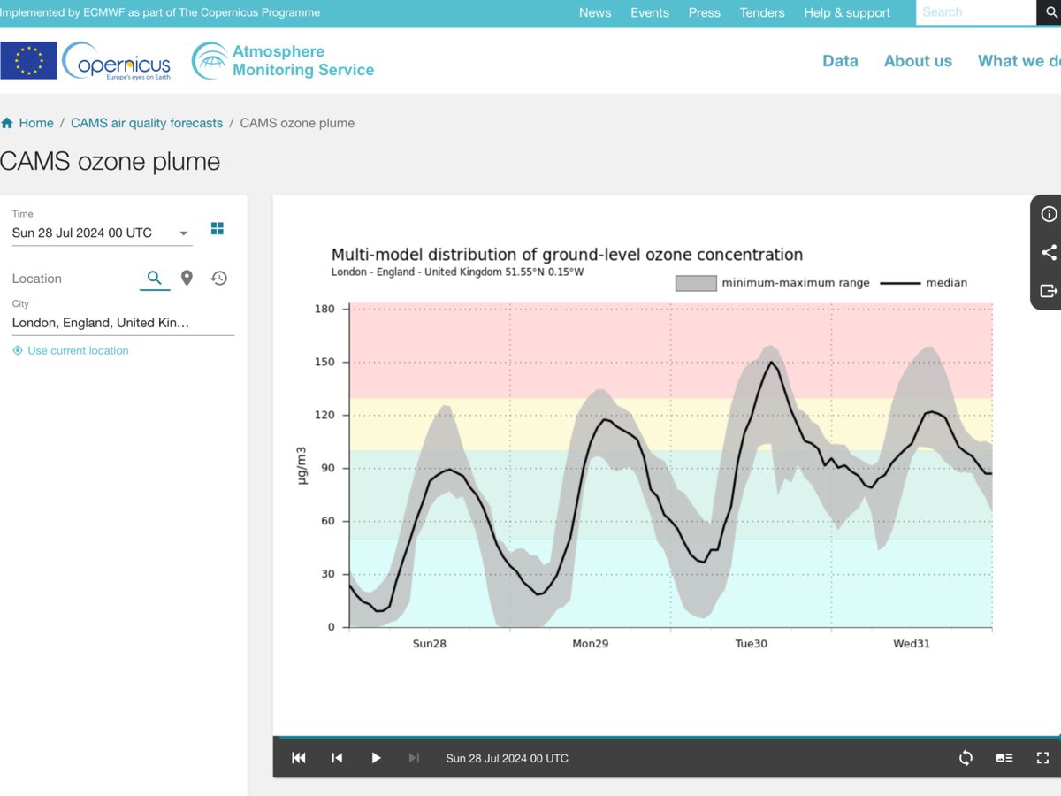Open the About us navigation menu
The height and width of the screenshot is (796, 1061).
coord(918,61)
